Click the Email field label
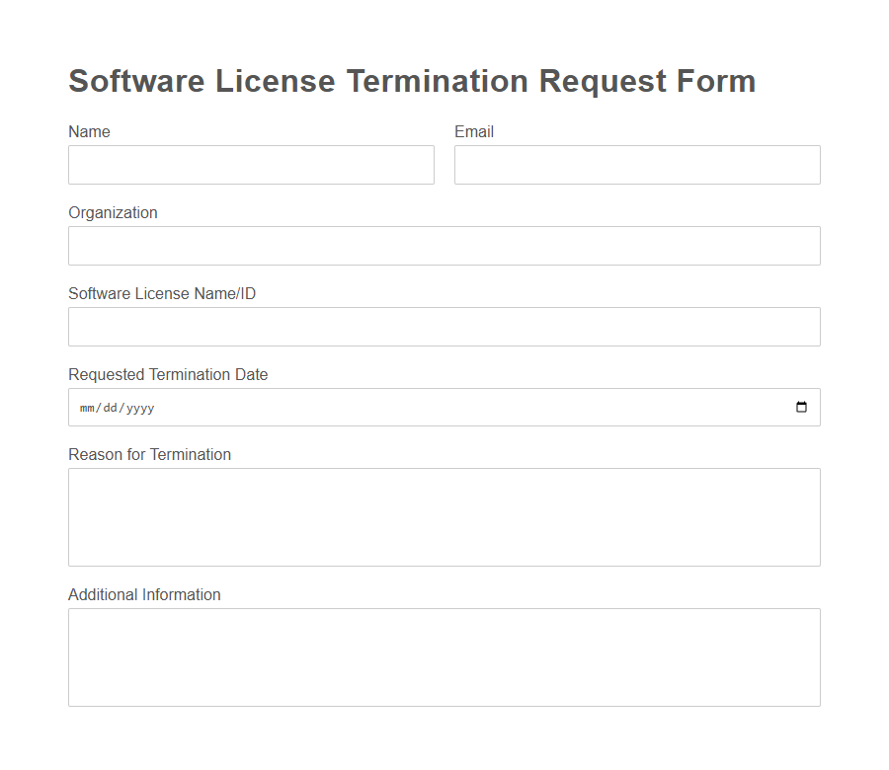 coord(474,131)
